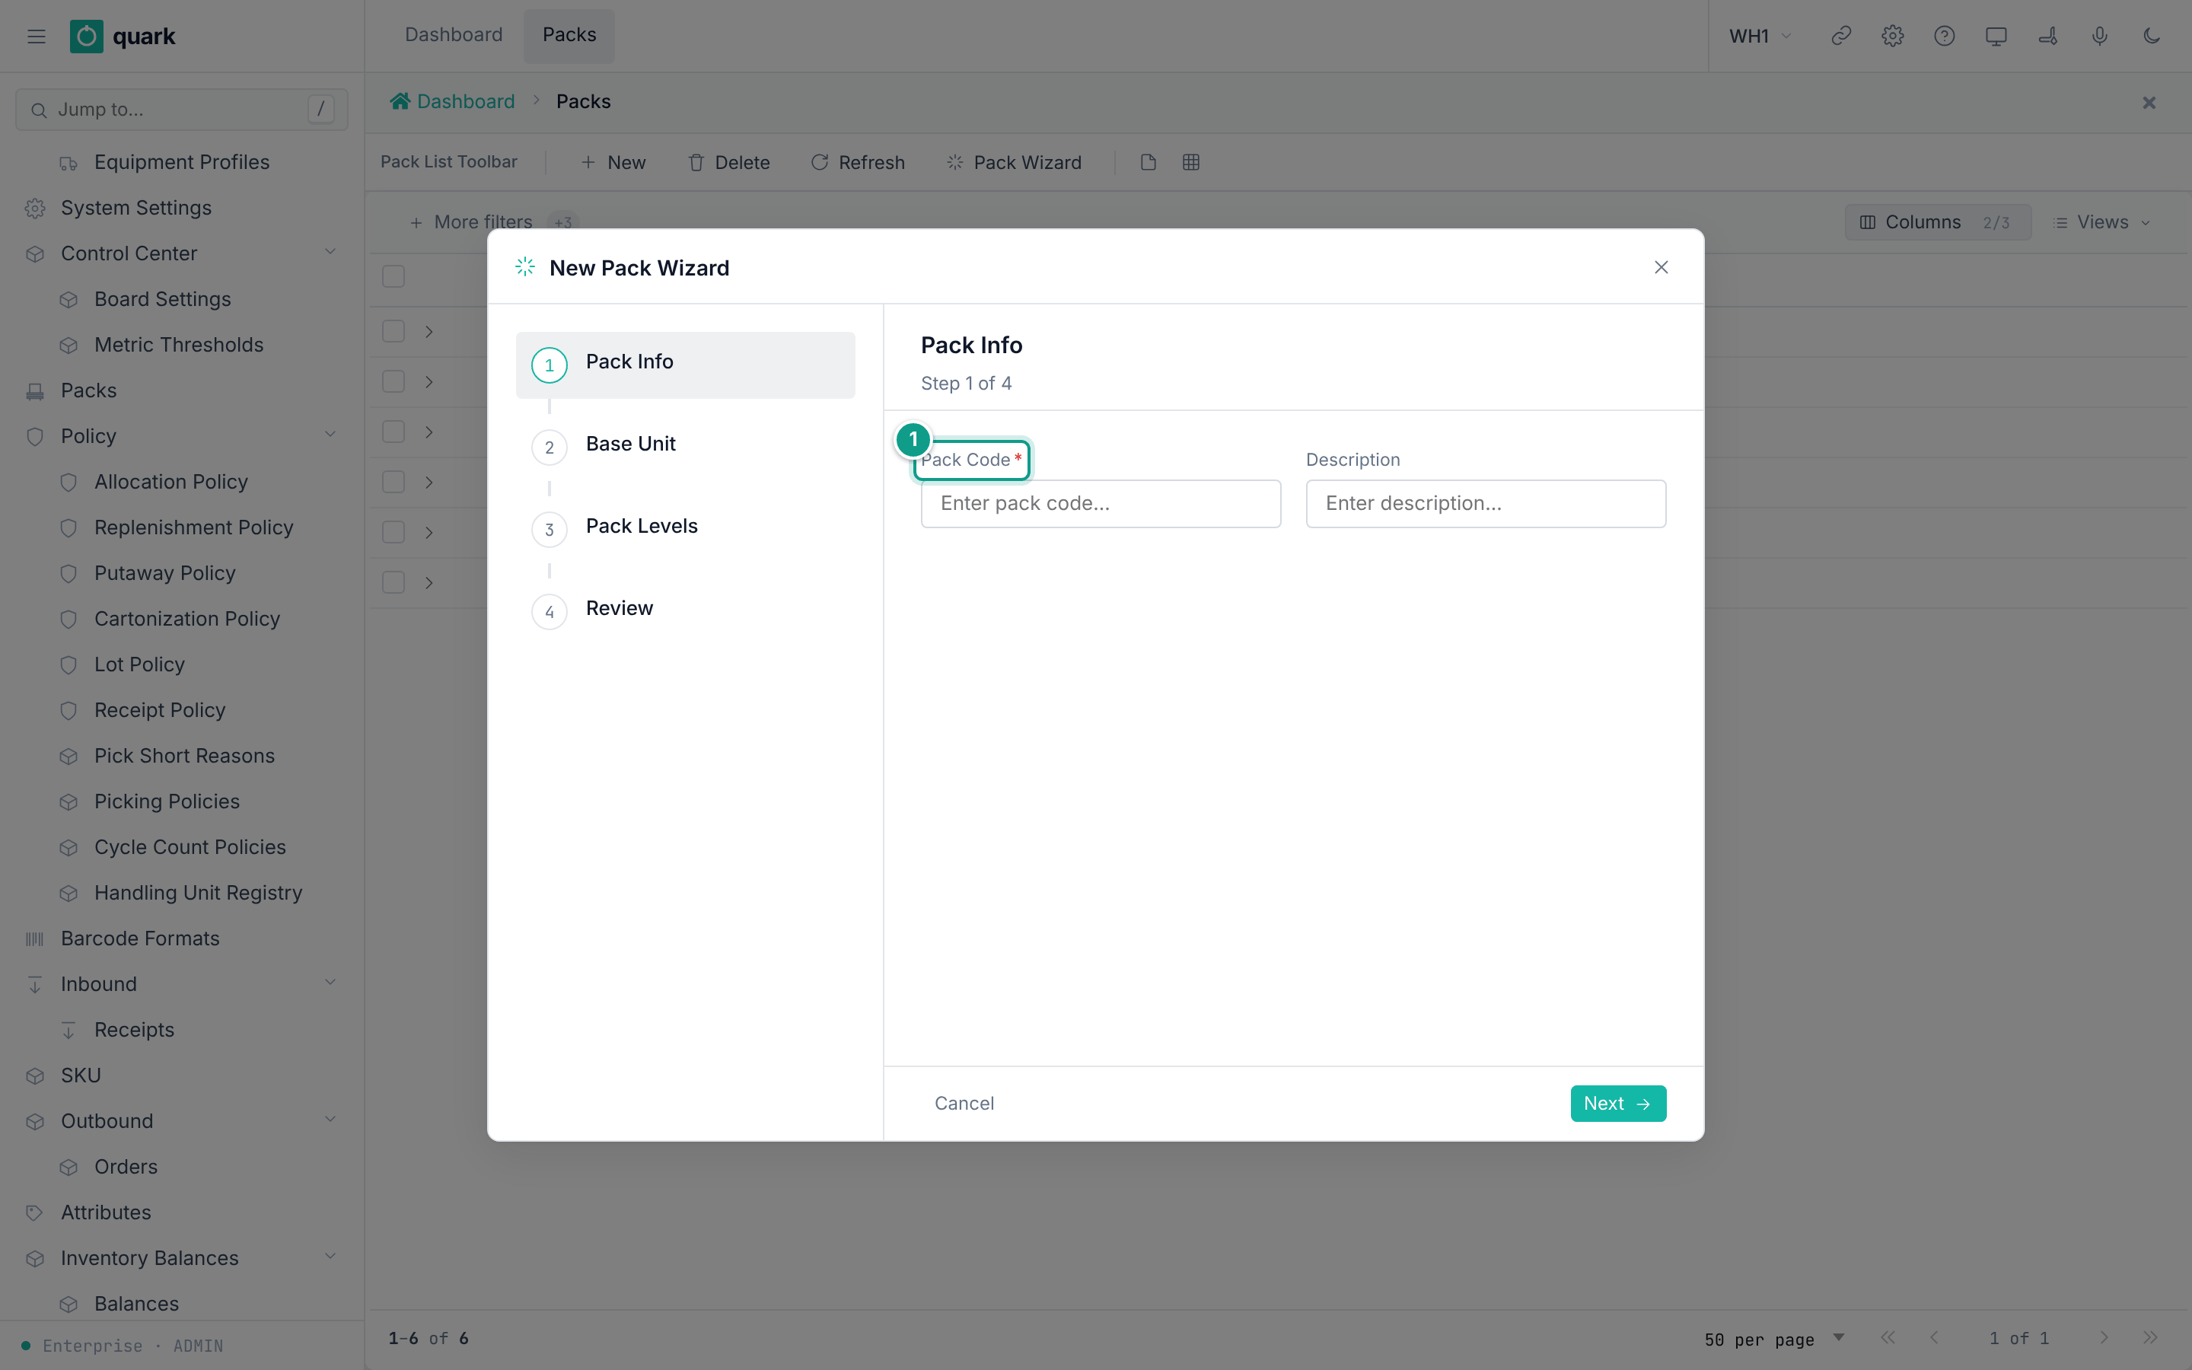Collapse the Outbound section chevron
Viewport: 2192px width, 1370px height.
tap(330, 1120)
